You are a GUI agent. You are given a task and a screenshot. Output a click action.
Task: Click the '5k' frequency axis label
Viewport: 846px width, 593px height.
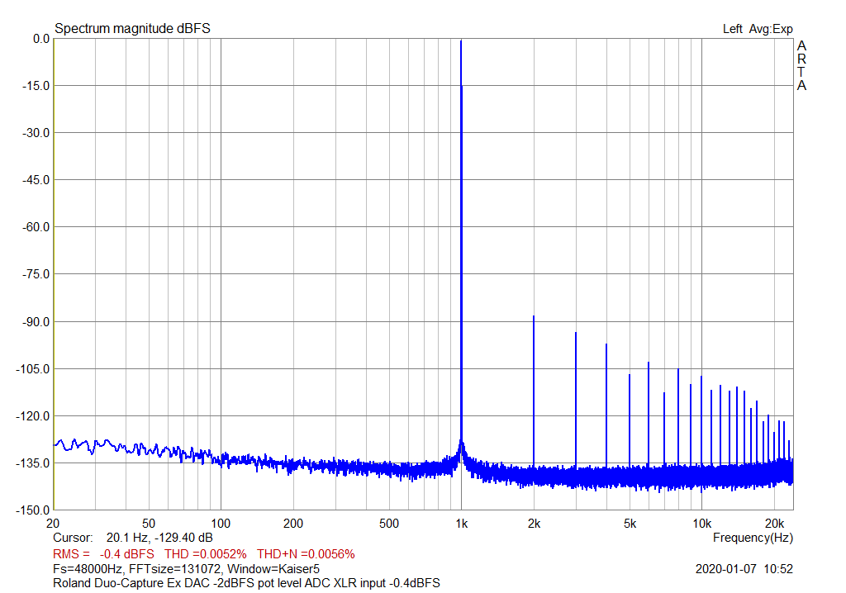coord(630,524)
